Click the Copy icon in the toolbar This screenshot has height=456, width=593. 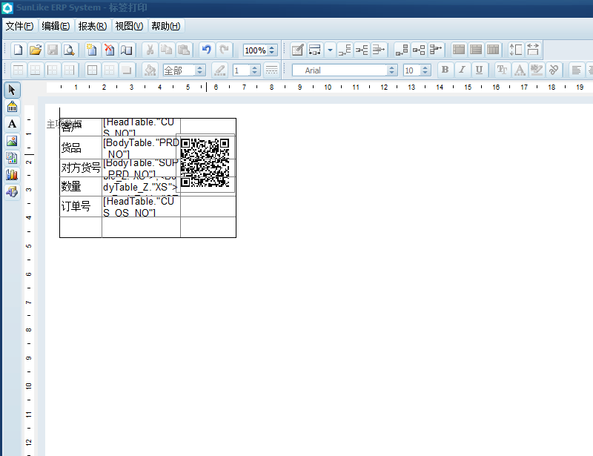[166, 50]
